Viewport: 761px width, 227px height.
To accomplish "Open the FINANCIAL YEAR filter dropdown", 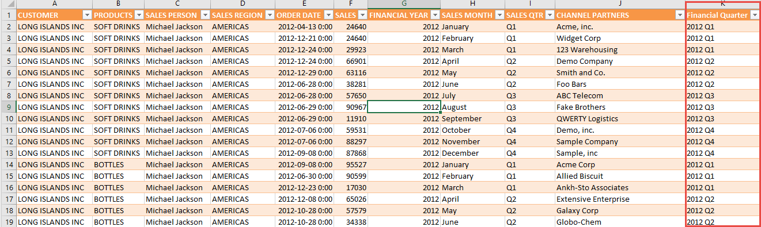I will (435, 15).
